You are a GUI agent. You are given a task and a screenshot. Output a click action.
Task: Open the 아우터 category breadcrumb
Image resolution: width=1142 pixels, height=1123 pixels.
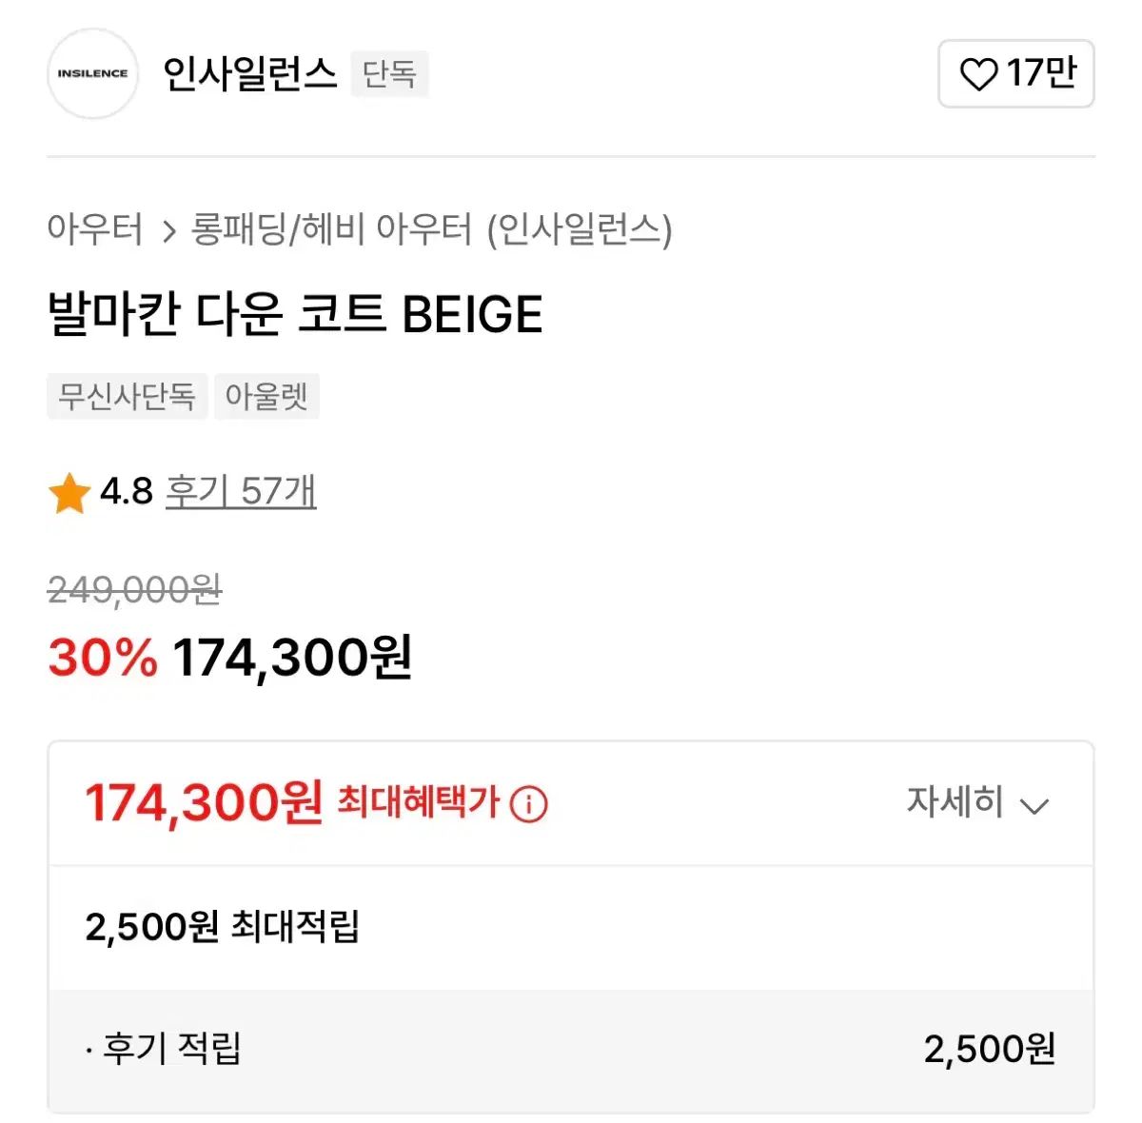[x=94, y=229]
